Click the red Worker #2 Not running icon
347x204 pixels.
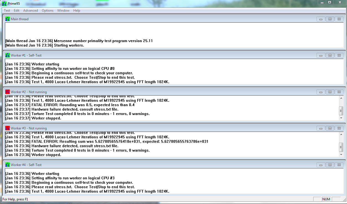(x=7, y=92)
